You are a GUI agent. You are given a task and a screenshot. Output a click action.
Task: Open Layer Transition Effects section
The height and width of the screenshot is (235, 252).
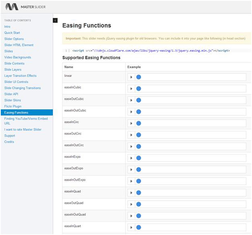(x=21, y=76)
